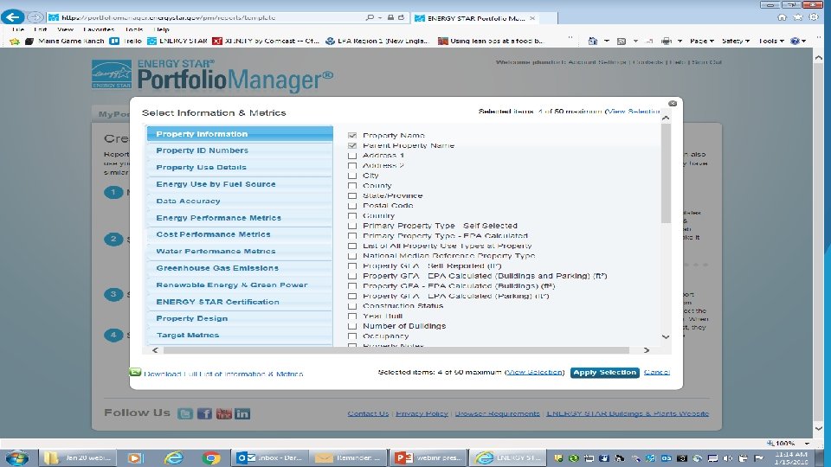Viewport: 831px width, 467px height.
Task: Click the ENERGY STAR logo
Action: click(x=112, y=74)
